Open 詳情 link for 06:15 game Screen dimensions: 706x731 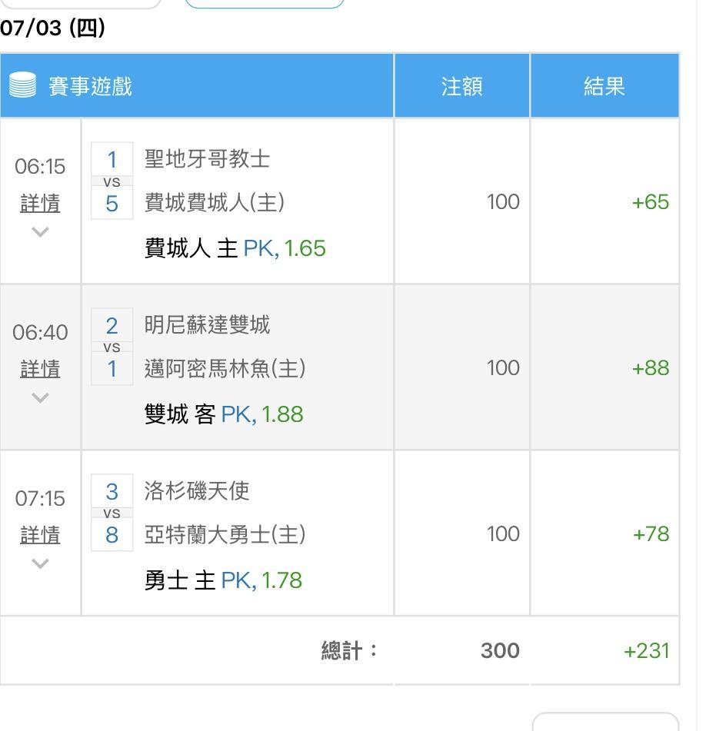click(40, 203)
